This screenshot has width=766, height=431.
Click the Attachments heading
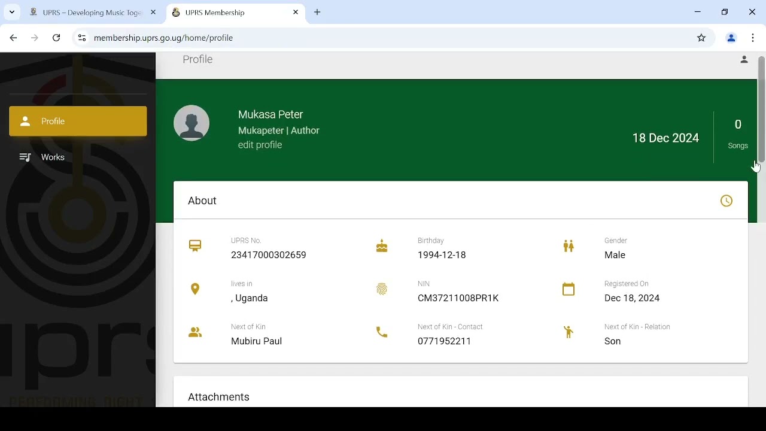point(219,397)
